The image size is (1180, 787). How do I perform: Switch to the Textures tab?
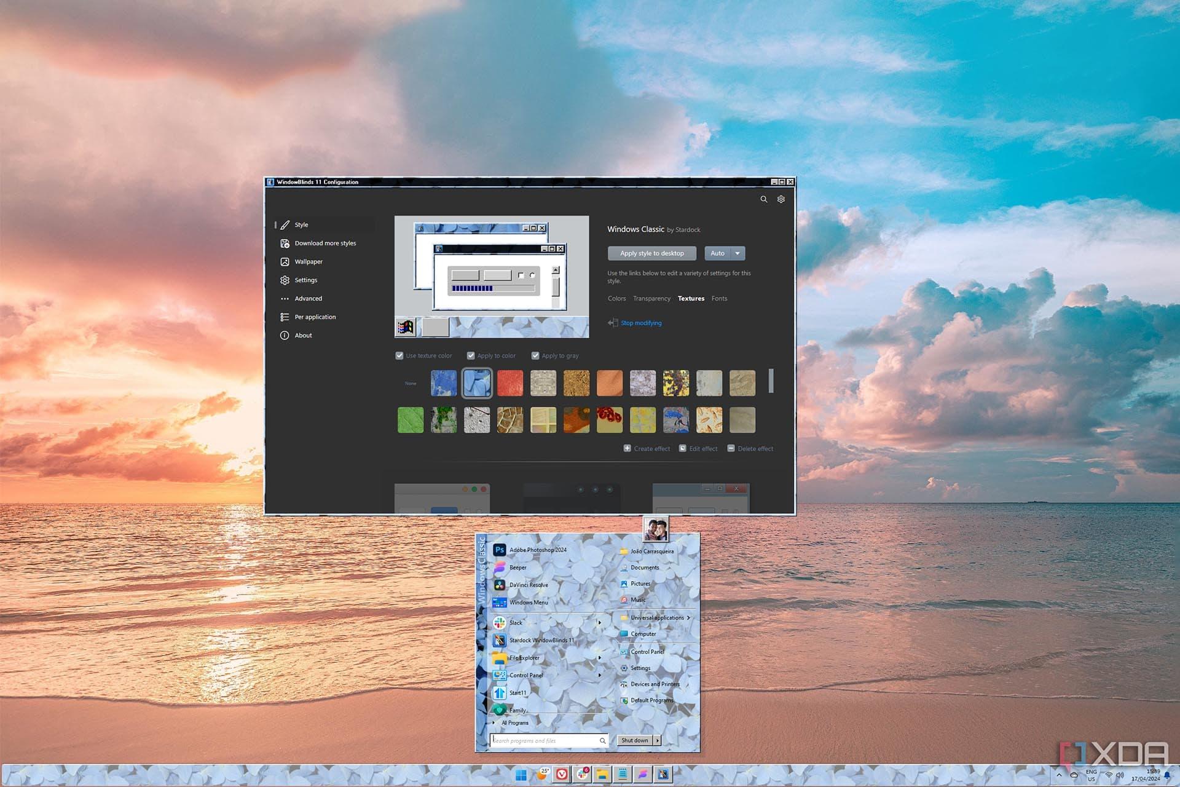(x=691, y=299)
